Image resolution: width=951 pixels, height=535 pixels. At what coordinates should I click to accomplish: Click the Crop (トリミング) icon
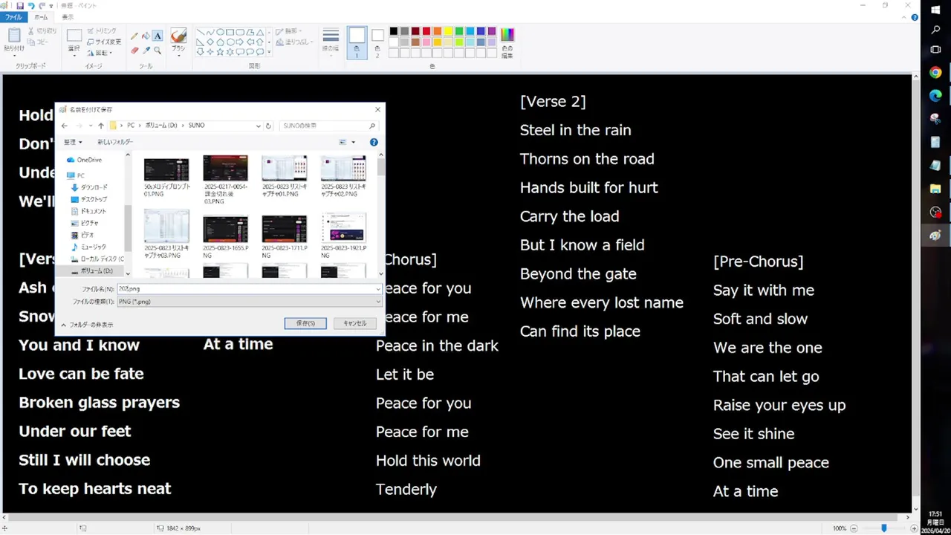click(x=91, y=31)
